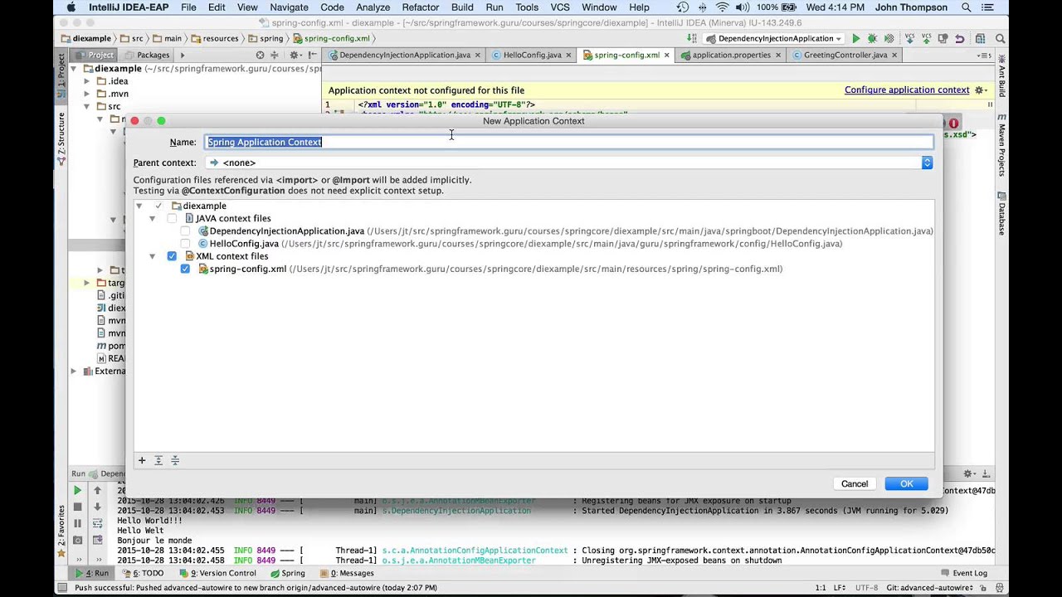Toggle soft wraps in Run console
This screenshot has width=1062, height=597.
pyautogui.click(x=97, y=523)
